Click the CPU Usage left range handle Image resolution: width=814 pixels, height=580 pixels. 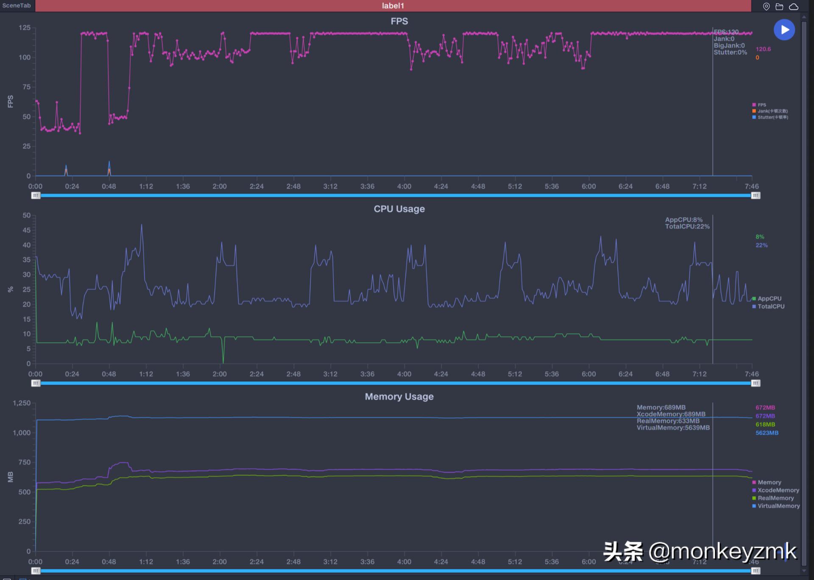click(x=36, y=383)
